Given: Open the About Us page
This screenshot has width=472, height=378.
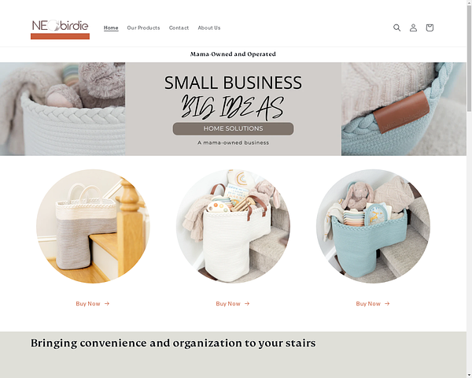Looking at the screenshot, I should (x=209, y=28).
